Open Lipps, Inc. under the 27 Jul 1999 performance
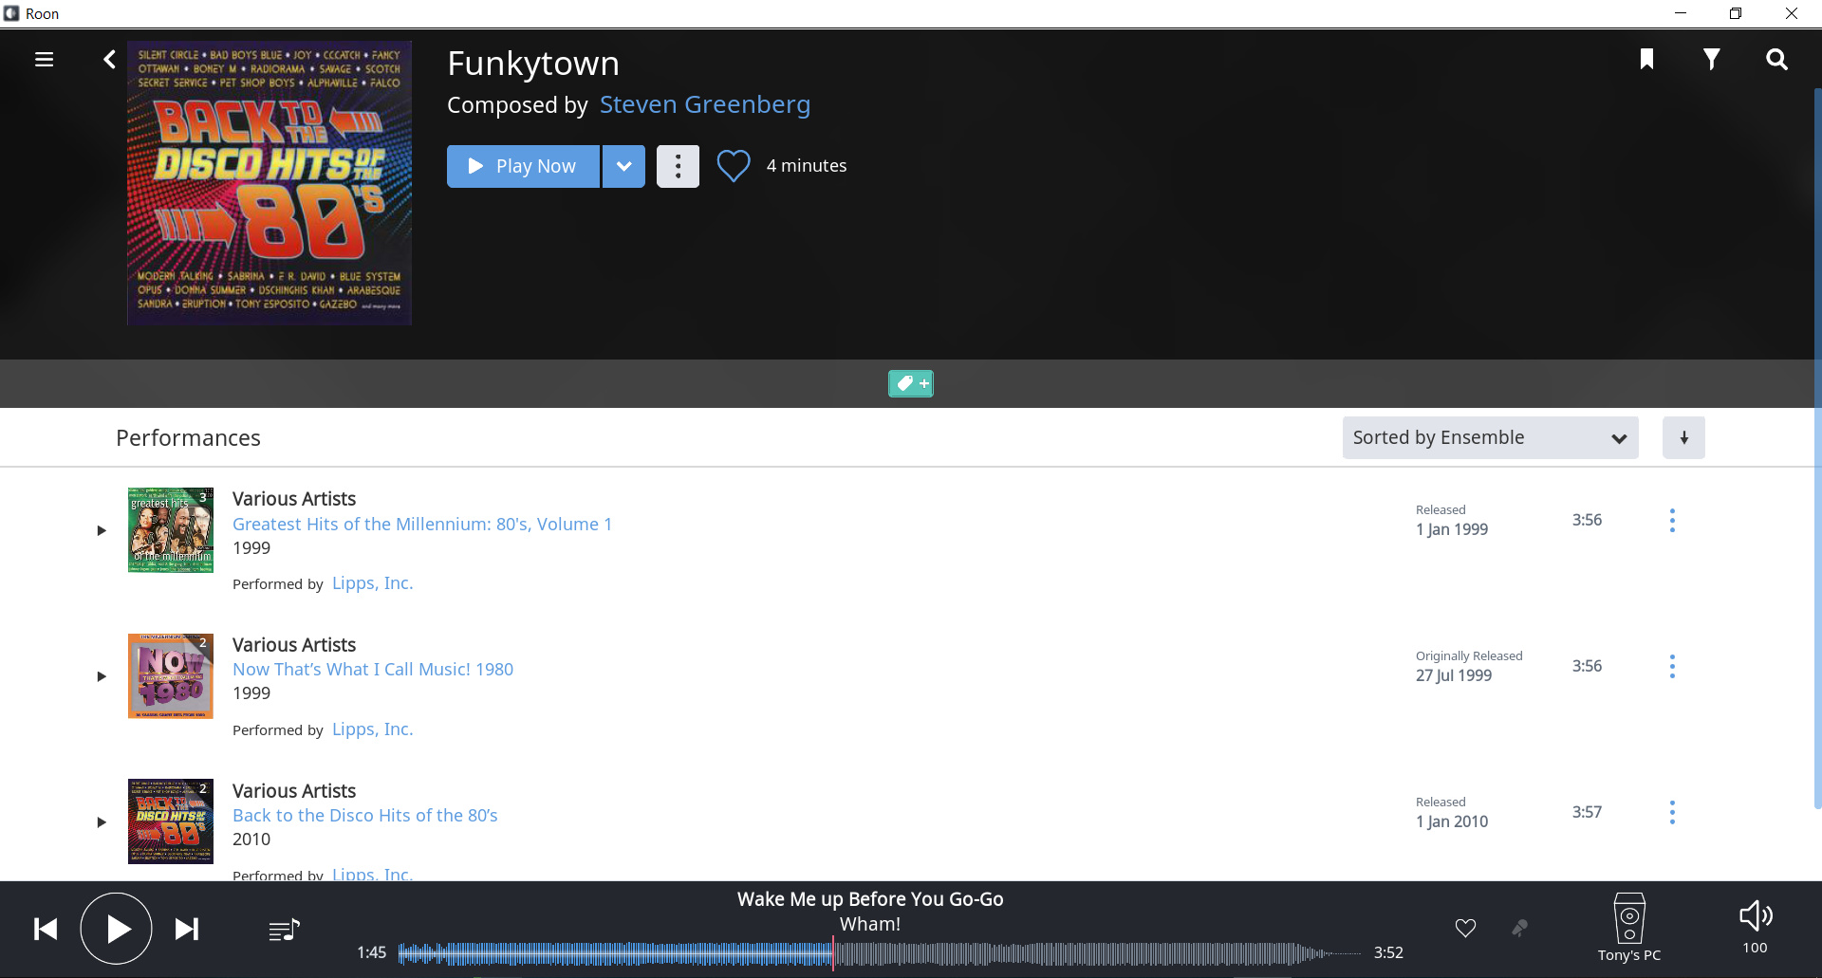Screen dimensions: 1822x978 (373, 729)
